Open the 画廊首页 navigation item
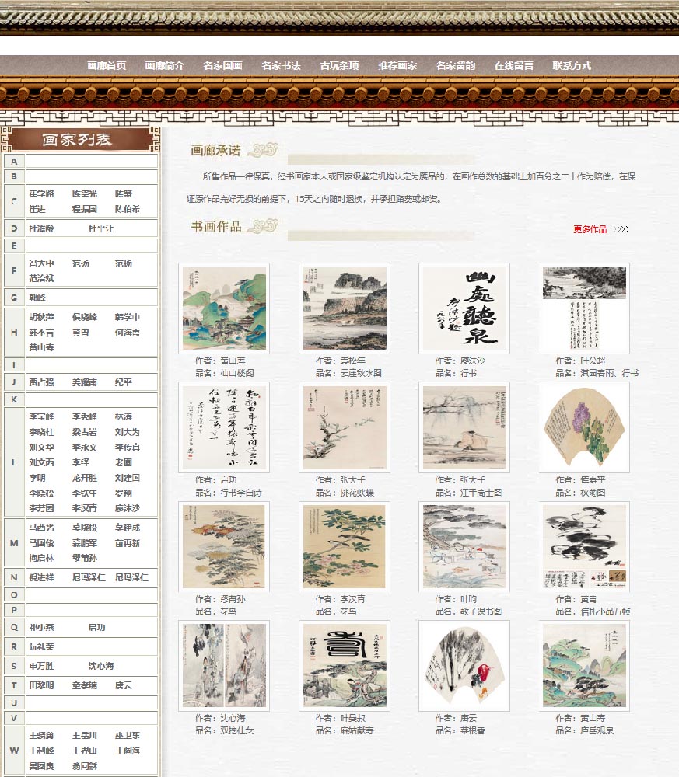The width and height of the screenshot is (679, 777). tap(107, 65)
